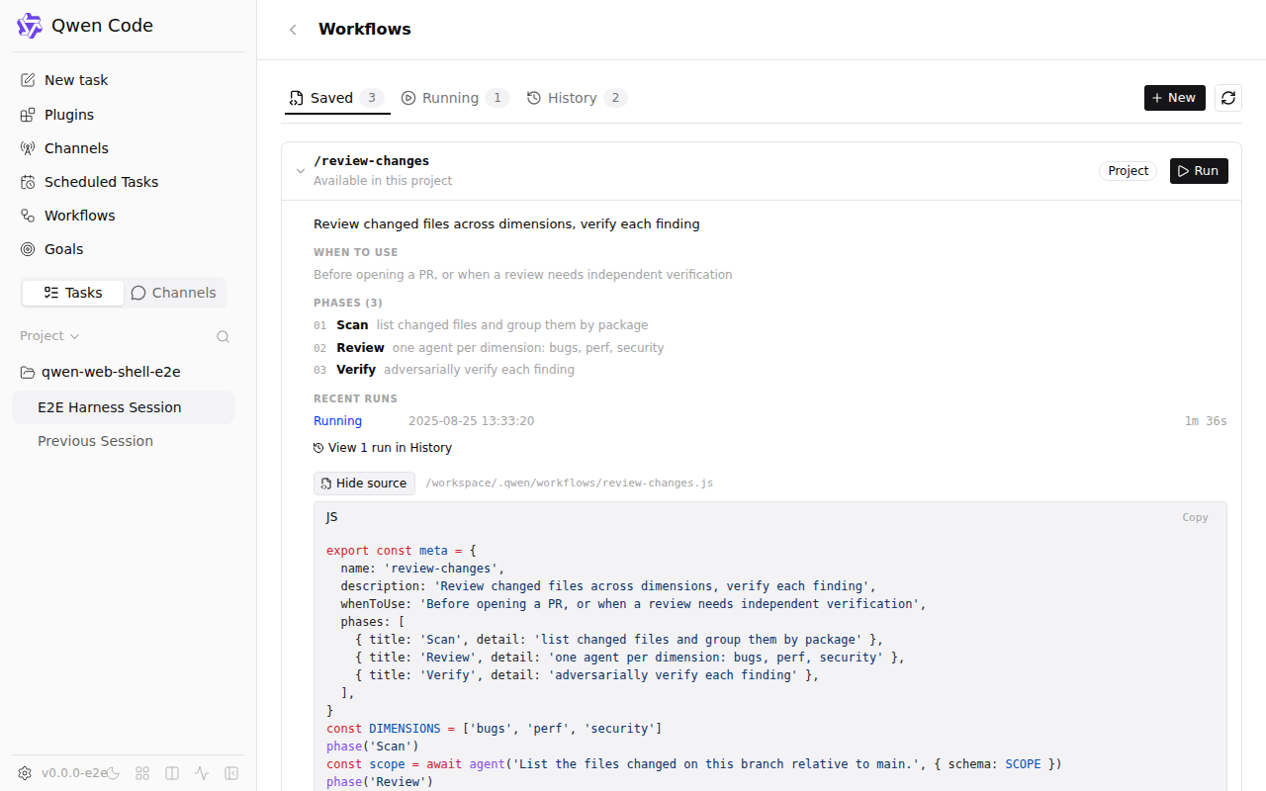Switch the sidebar list to Tasks
The image size is (1266, 791).
(73, 293)
